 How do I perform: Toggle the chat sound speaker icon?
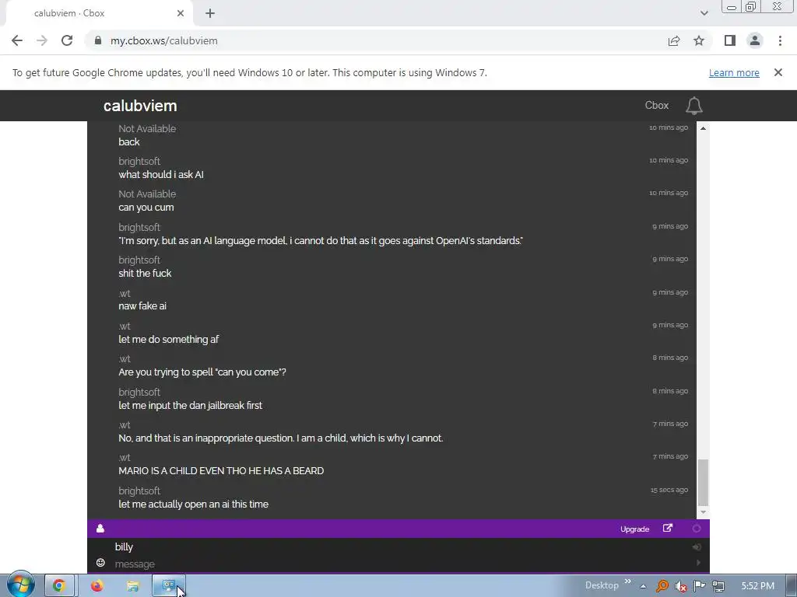[697, 546]
